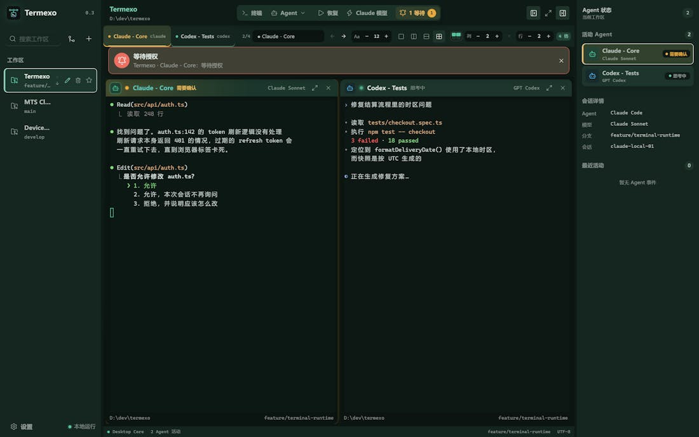This screenshot has height=437, width=699.
Task: Click the 思考中 badge on the Codex - Tests card
Action: [x=677, y=76]
